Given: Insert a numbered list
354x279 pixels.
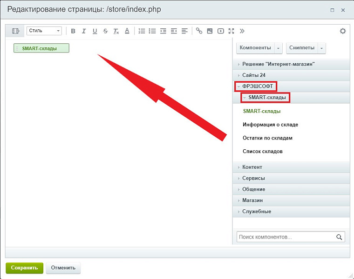Looking at the screenshot, I should click(x=142, y=31).
